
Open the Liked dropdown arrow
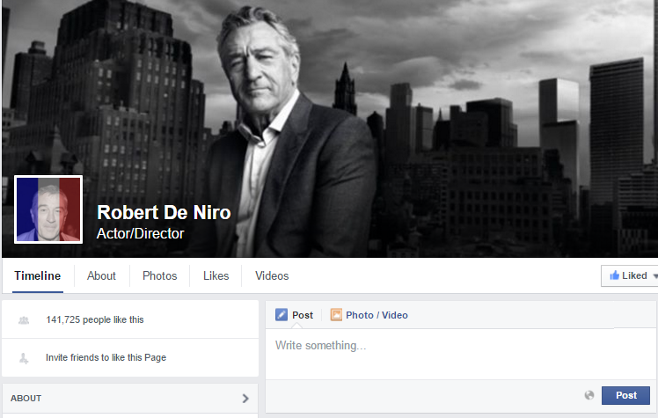[x=655, y=276]
